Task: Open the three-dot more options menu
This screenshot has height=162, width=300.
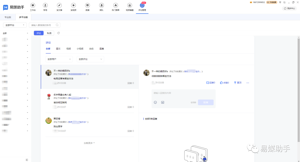Action: pyautogui.click(x=248, y=83)
